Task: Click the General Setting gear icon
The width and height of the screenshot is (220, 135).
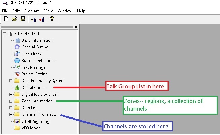Action: pos(17,47)
